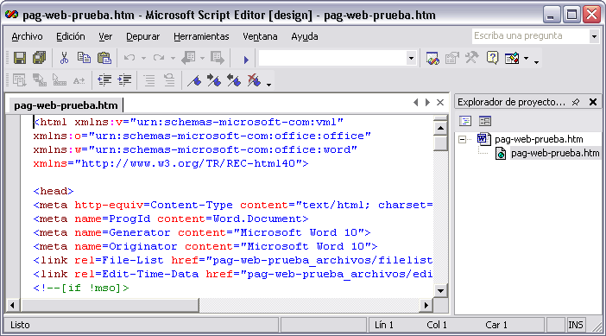Close the Explorador de proyecto panel
This screenshot has width=606, height=336.
[593, 102]
